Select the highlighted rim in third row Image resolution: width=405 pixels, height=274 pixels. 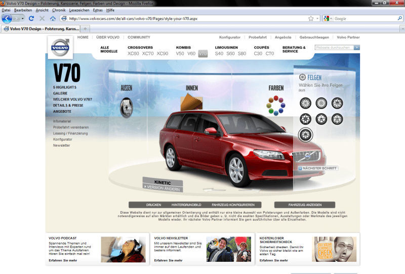pyautogui.click(x=306, y=135)
